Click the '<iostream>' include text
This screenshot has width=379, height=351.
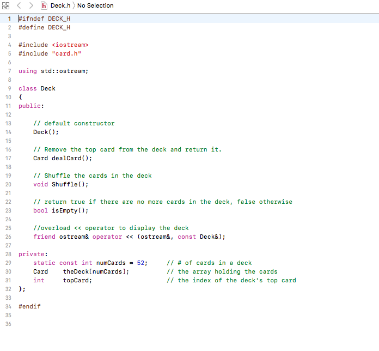click(x=70, y=45)
